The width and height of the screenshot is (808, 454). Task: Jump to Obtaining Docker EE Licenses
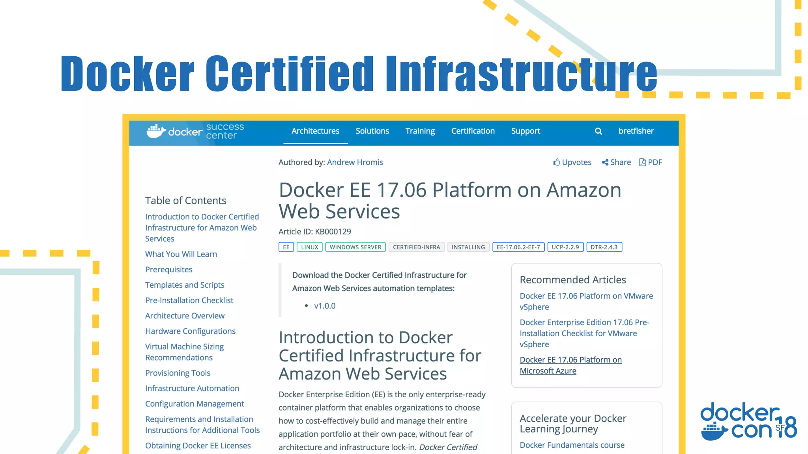[198, 446]
